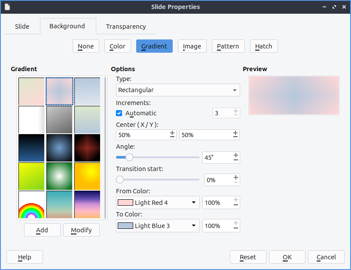Uncheck the Automatic increments checkbox
Image resolution: width=351 pixels, height=270 pixels.
(x=119, y=113)
